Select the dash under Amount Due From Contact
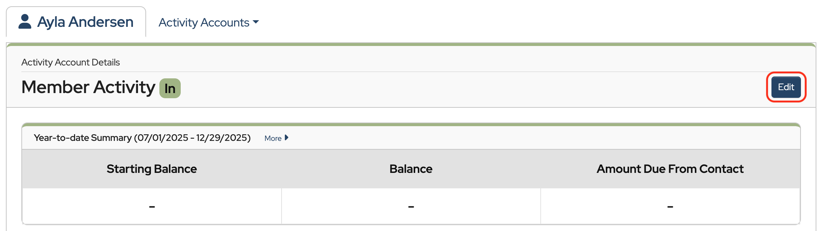 click(x=670, y=207)
